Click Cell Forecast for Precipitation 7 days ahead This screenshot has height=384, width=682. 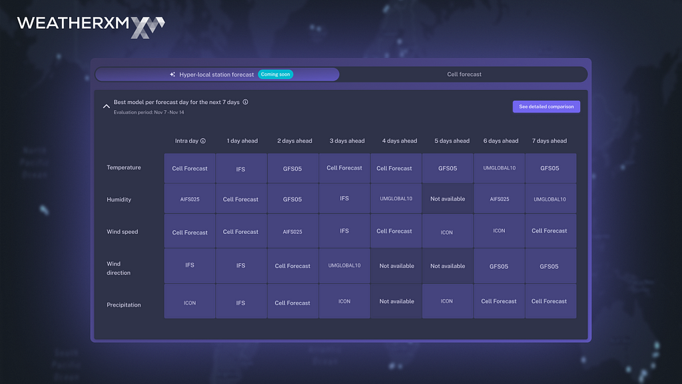point(551,301)
